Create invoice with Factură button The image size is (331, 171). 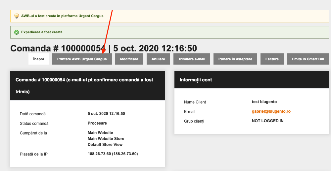[272, 59]
